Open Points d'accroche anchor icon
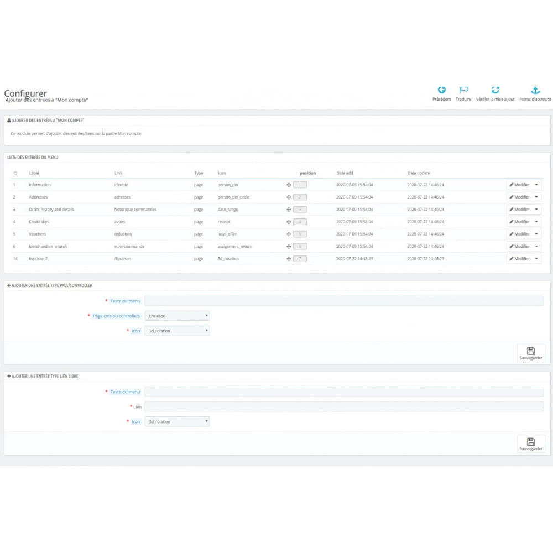The height and width of the screenshot is (553, 553). 535,90
